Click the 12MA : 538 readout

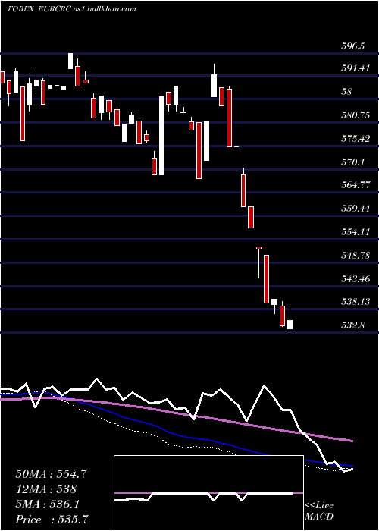(x=45, y=489)
